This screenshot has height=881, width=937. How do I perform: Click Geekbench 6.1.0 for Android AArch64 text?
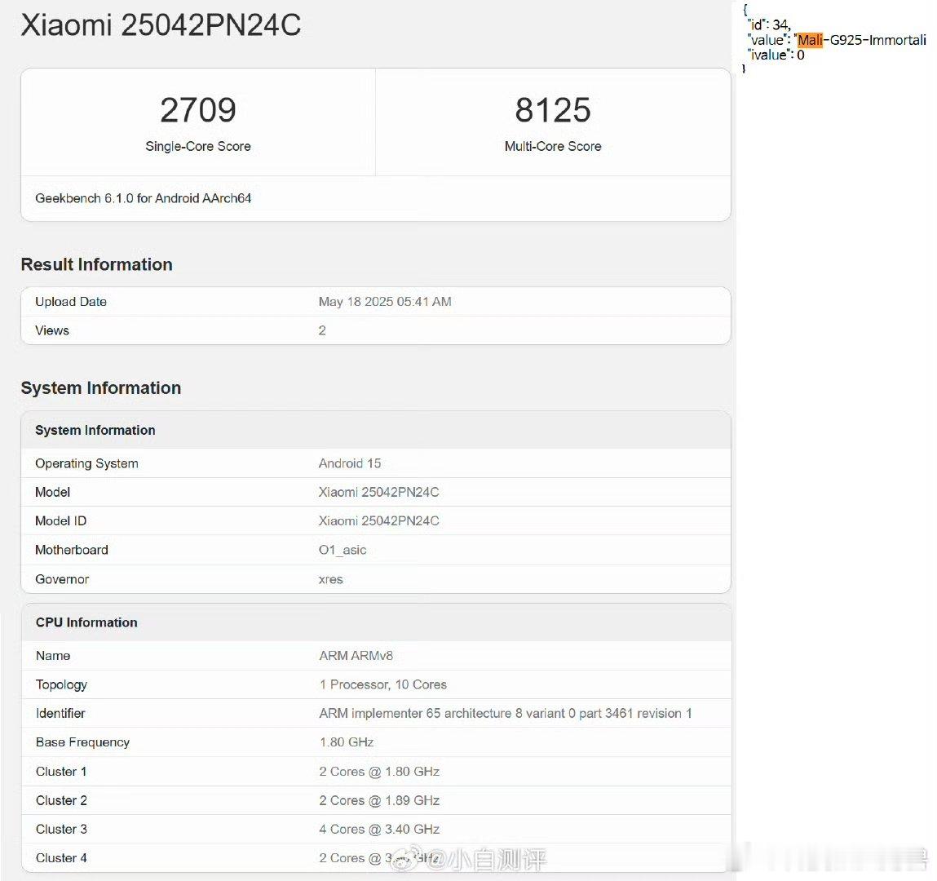[144, 198]
